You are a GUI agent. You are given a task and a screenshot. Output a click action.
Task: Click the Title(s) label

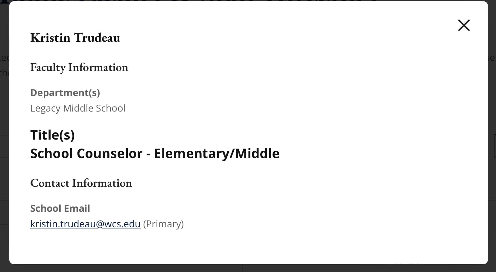click(52, 135)
